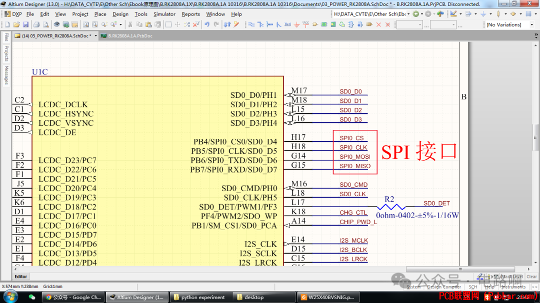Click the Paste clipboard icon
Viewport: 540px width, 303px height.
pos(148,25)
